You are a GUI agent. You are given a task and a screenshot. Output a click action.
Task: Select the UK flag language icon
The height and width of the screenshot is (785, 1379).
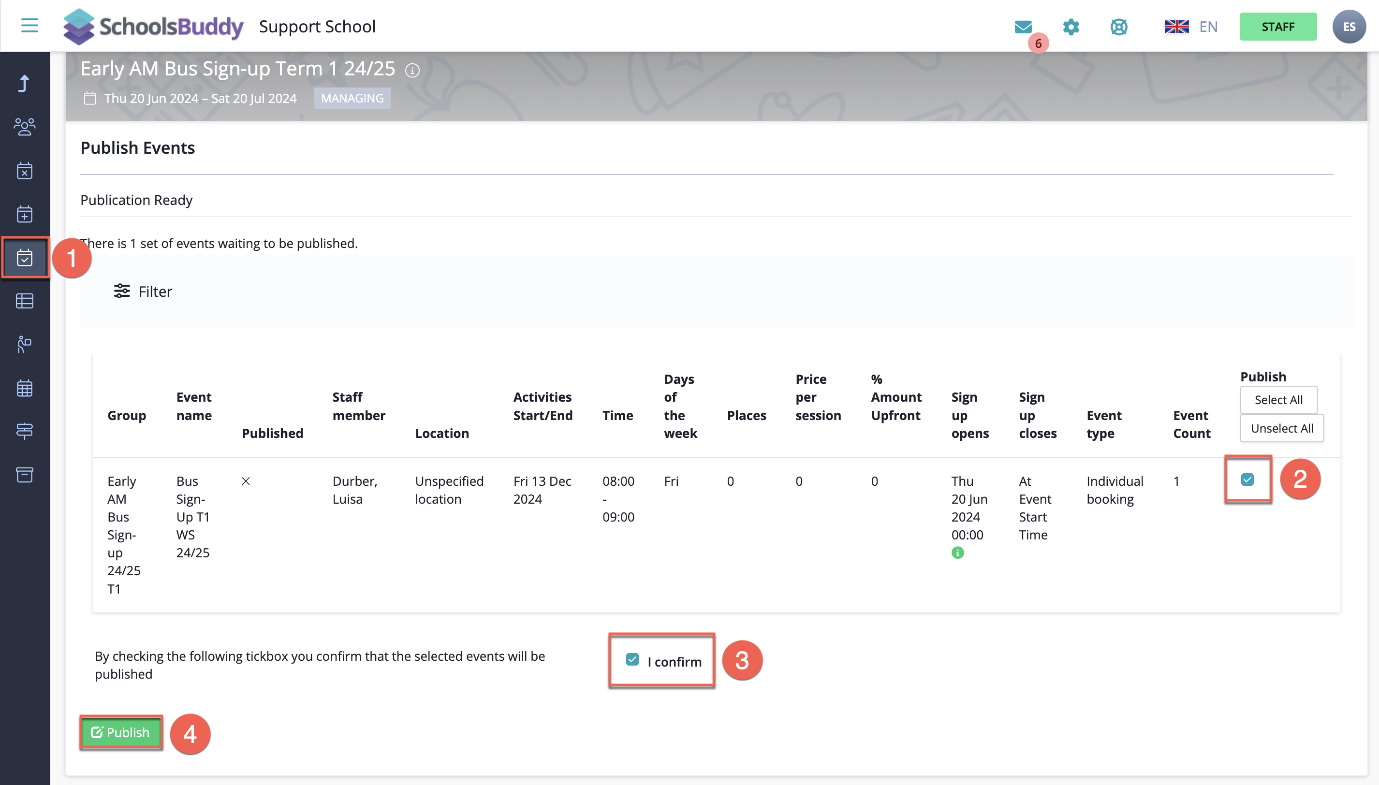pyautogui.click(x=1176, y=27)
